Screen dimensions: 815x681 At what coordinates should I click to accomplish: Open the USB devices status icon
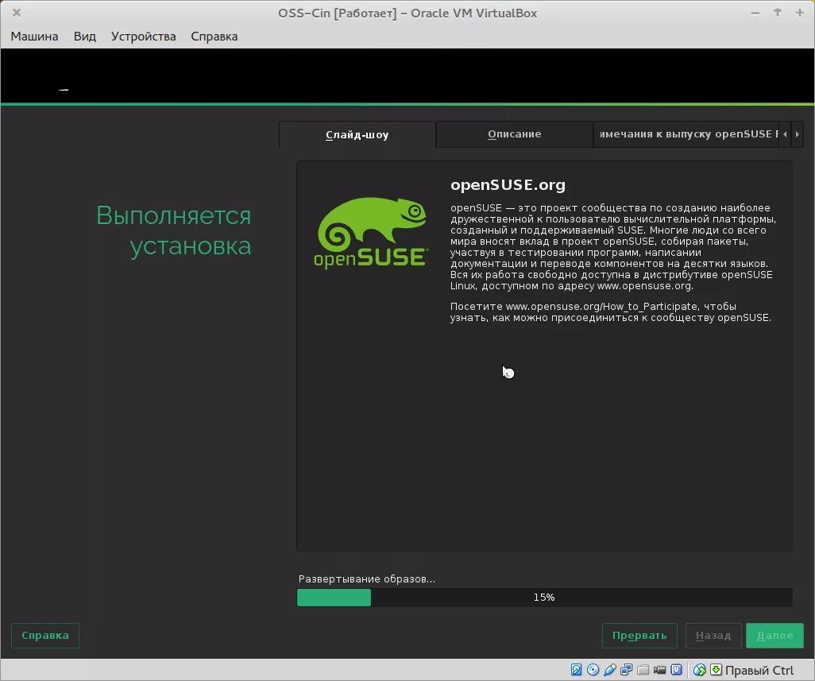click(610, 670)
